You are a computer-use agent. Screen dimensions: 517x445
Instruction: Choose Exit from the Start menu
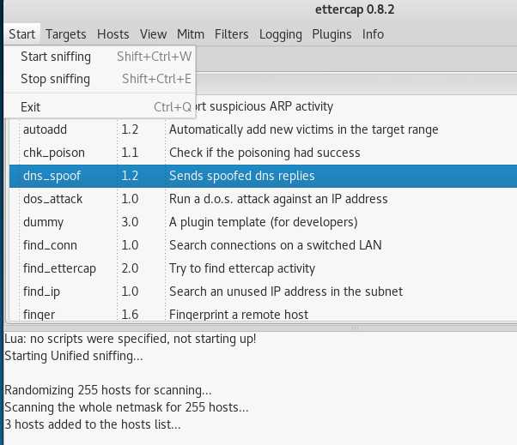coord(100,107)
